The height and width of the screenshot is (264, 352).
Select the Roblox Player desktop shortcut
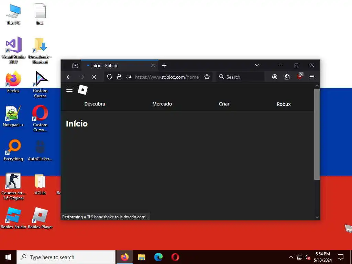(x=40, y=218)
